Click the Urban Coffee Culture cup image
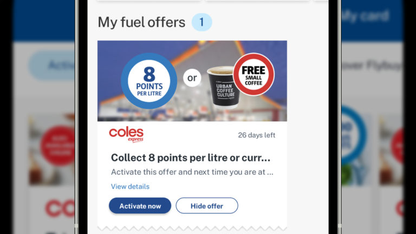The image size is (416, 234). 222,88
